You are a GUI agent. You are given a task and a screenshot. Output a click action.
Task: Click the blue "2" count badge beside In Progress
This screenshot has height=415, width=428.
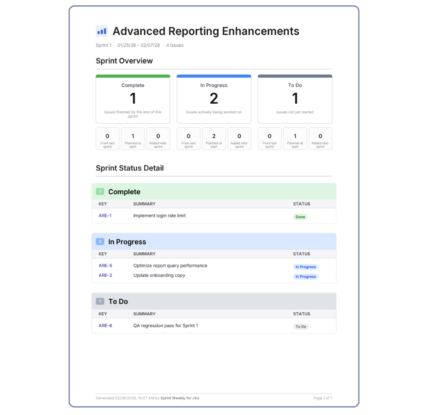(x=100, y=241)
